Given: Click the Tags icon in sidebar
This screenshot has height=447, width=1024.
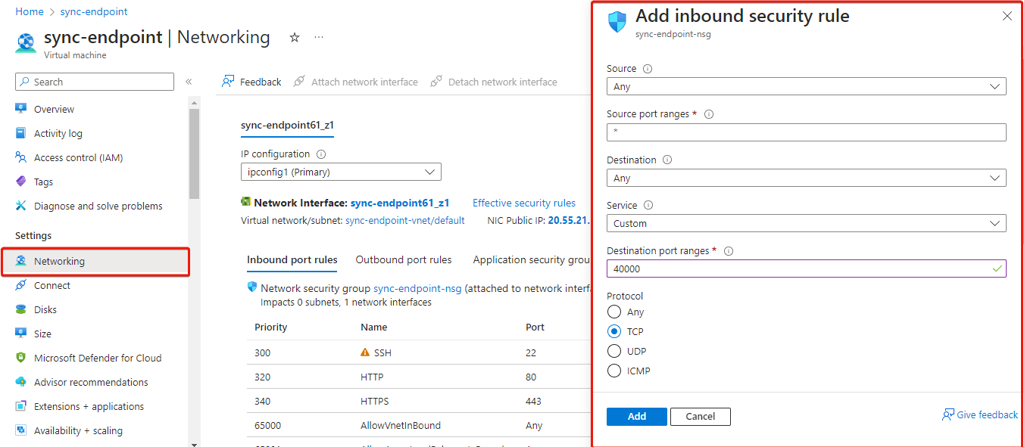Looking at the screenshot, I should pyautogui.click(x=21, y=182).
